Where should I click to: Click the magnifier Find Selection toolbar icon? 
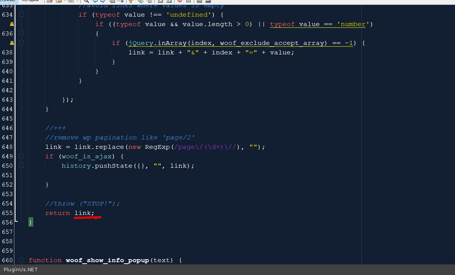[86, 1]
